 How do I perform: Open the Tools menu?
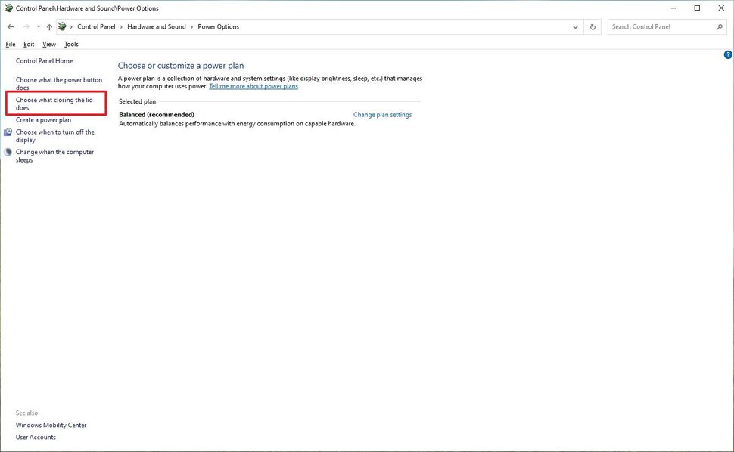point(71,45)
